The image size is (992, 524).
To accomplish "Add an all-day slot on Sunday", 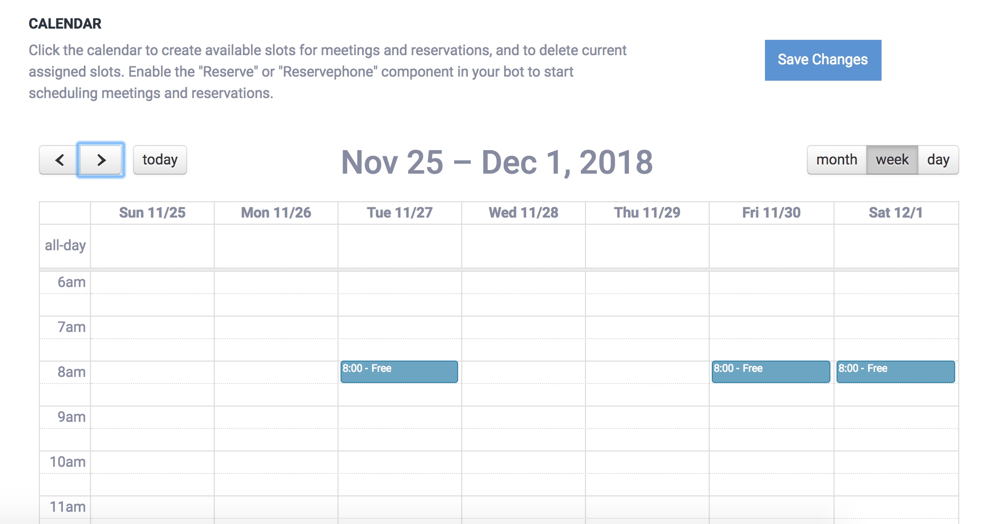I will (x=152, y=246).
